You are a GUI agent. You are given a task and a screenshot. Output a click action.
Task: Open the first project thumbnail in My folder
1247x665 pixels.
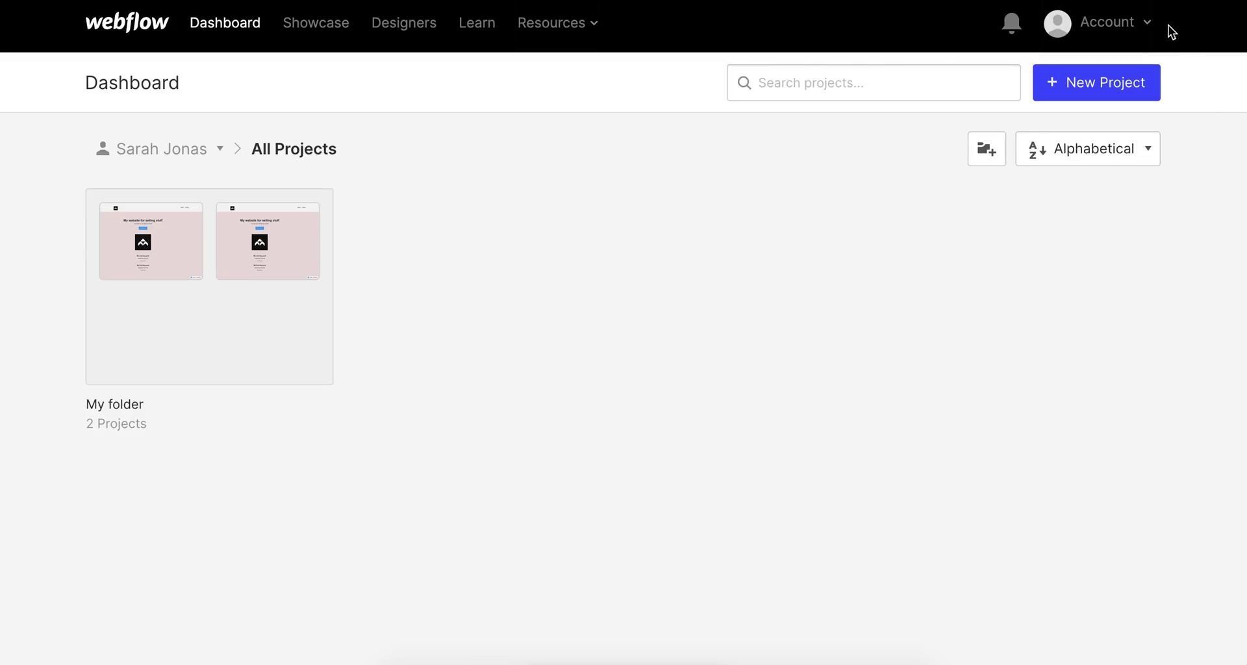point(151,241)
